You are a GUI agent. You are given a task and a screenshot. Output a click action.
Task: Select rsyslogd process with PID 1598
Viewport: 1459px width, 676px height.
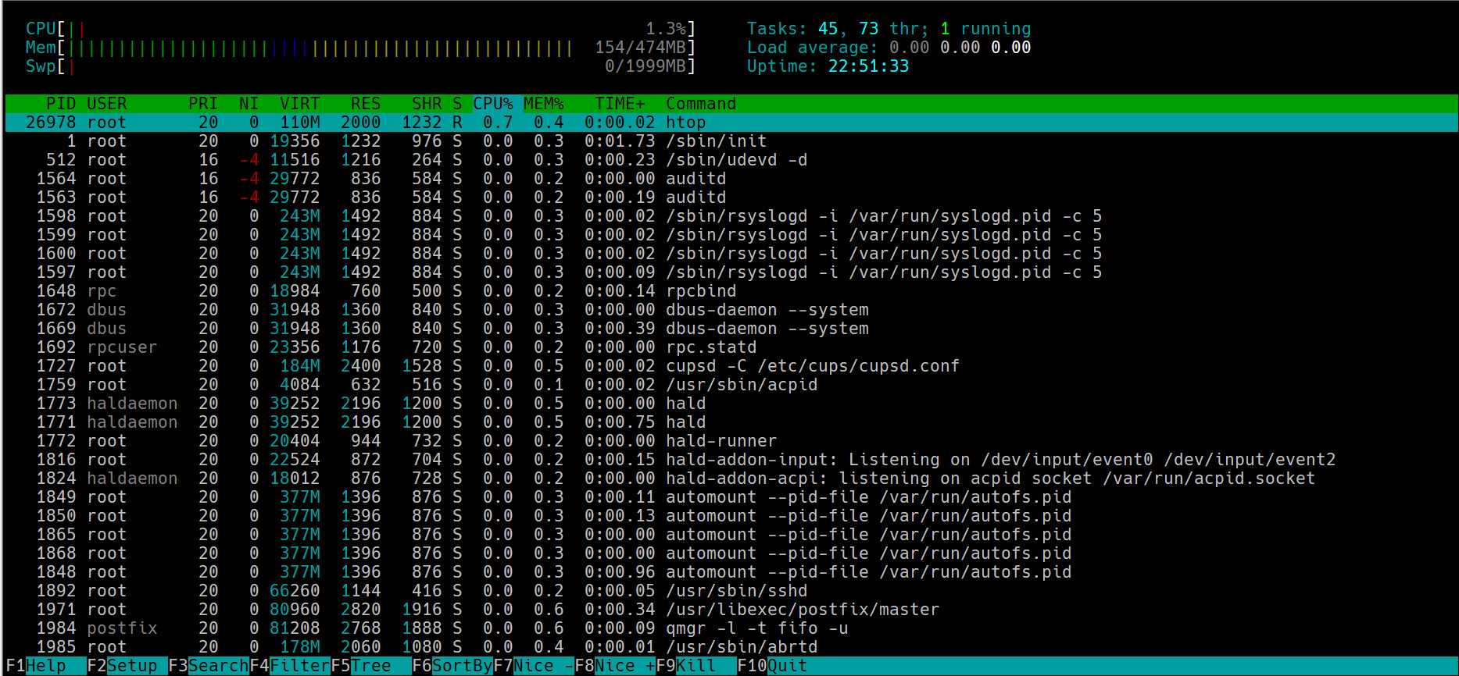click(731, 216)
